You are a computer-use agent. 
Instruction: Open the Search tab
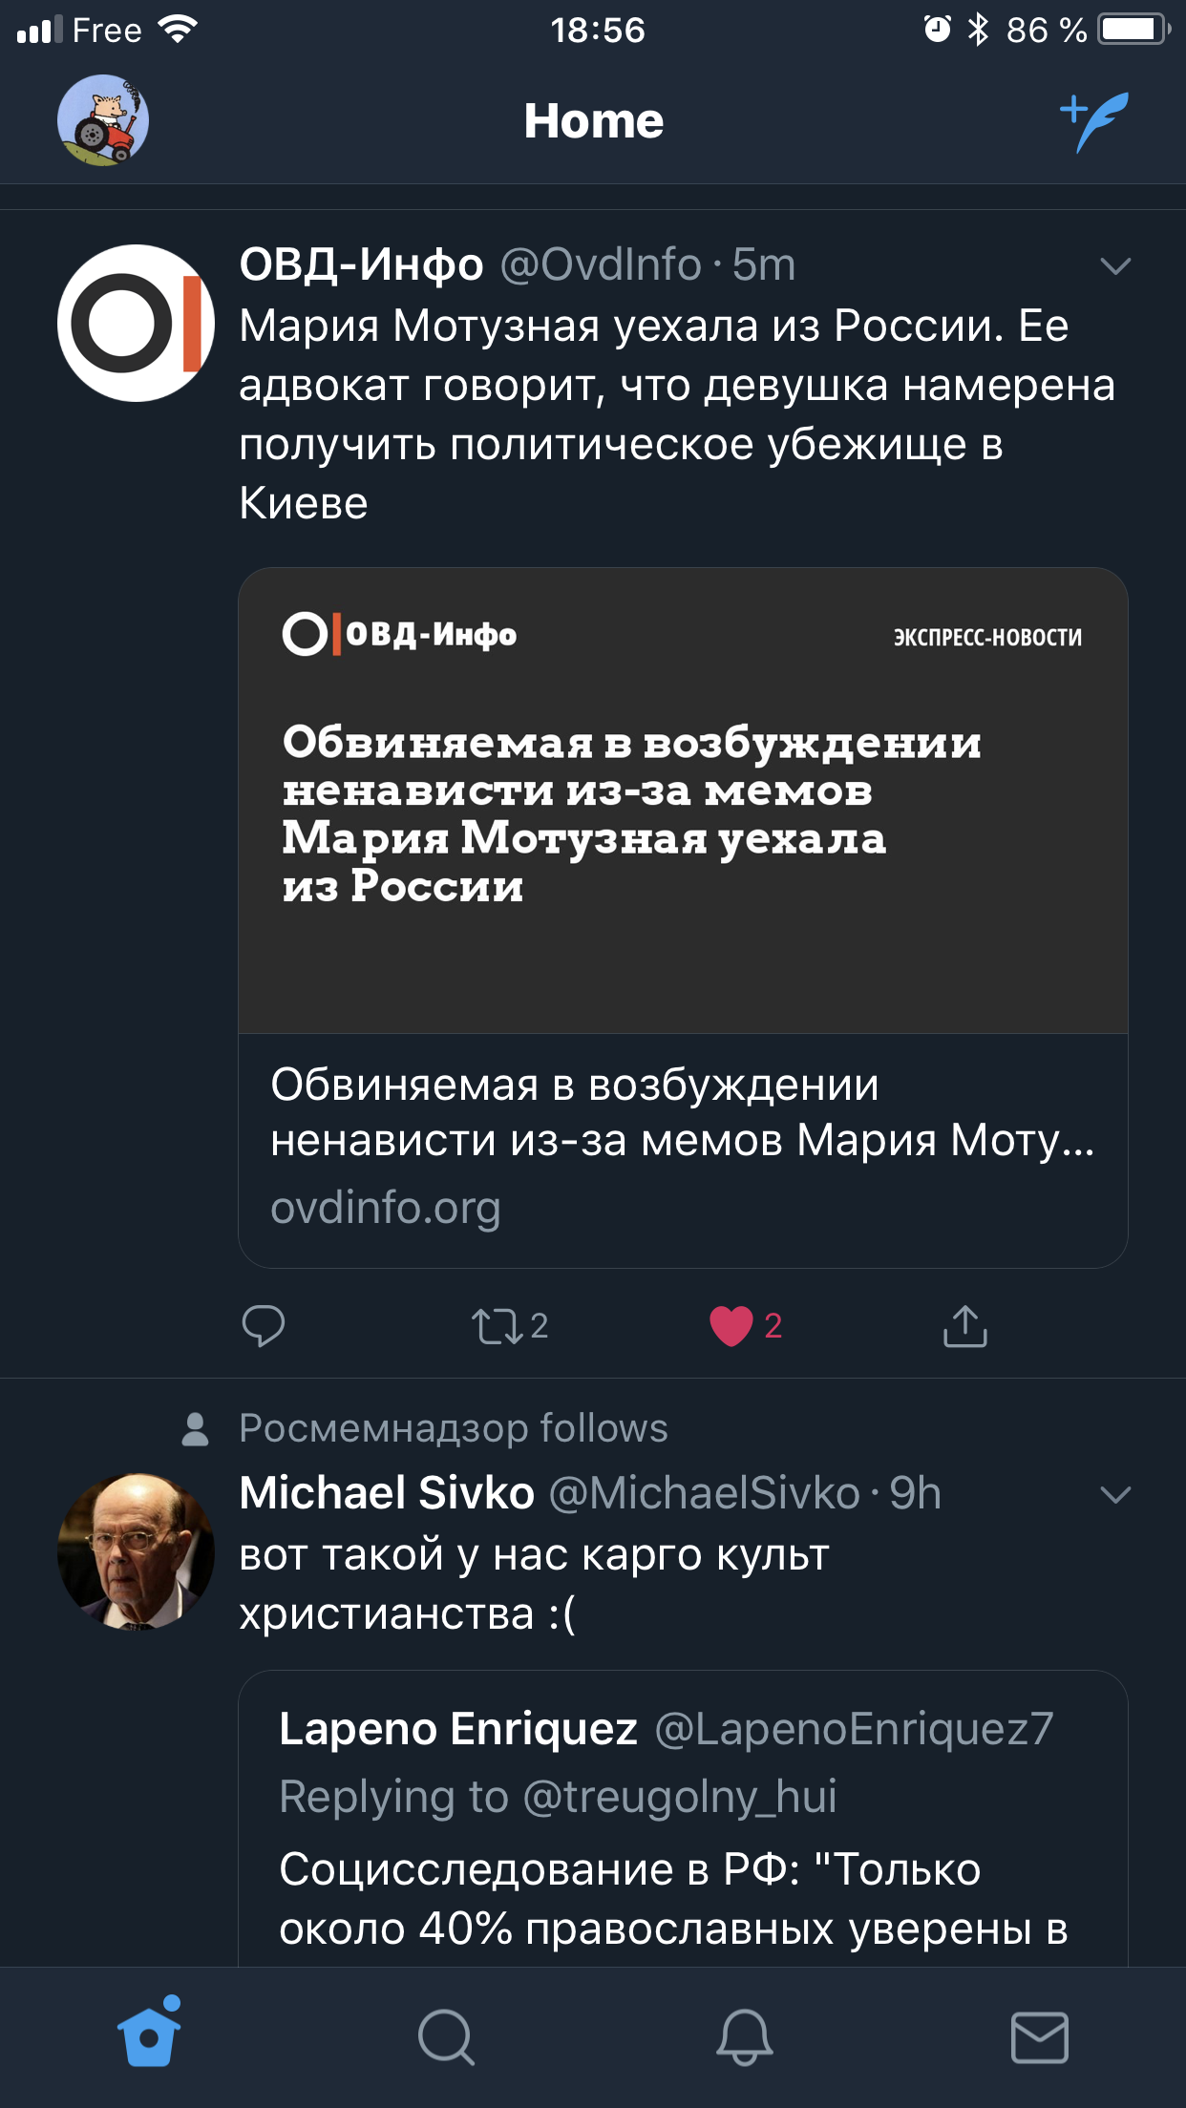pyautogui.click(x=446, y=2036)
